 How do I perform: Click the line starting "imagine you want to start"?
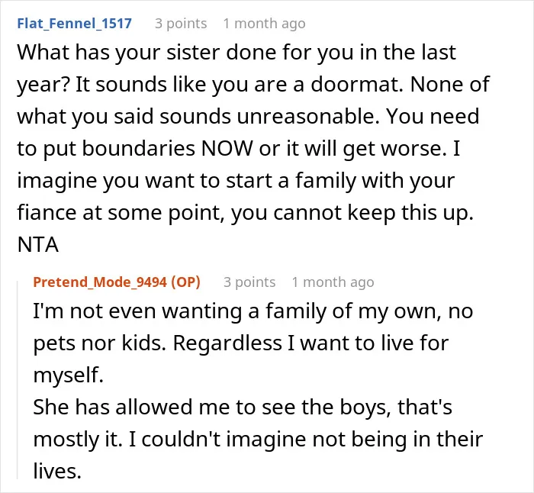(236, 181)
